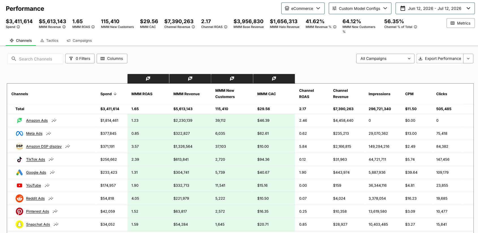Viewport: 478px width, 233px height.
Task: Open the Reddit Ads channel link
Action: click(35, 199)
